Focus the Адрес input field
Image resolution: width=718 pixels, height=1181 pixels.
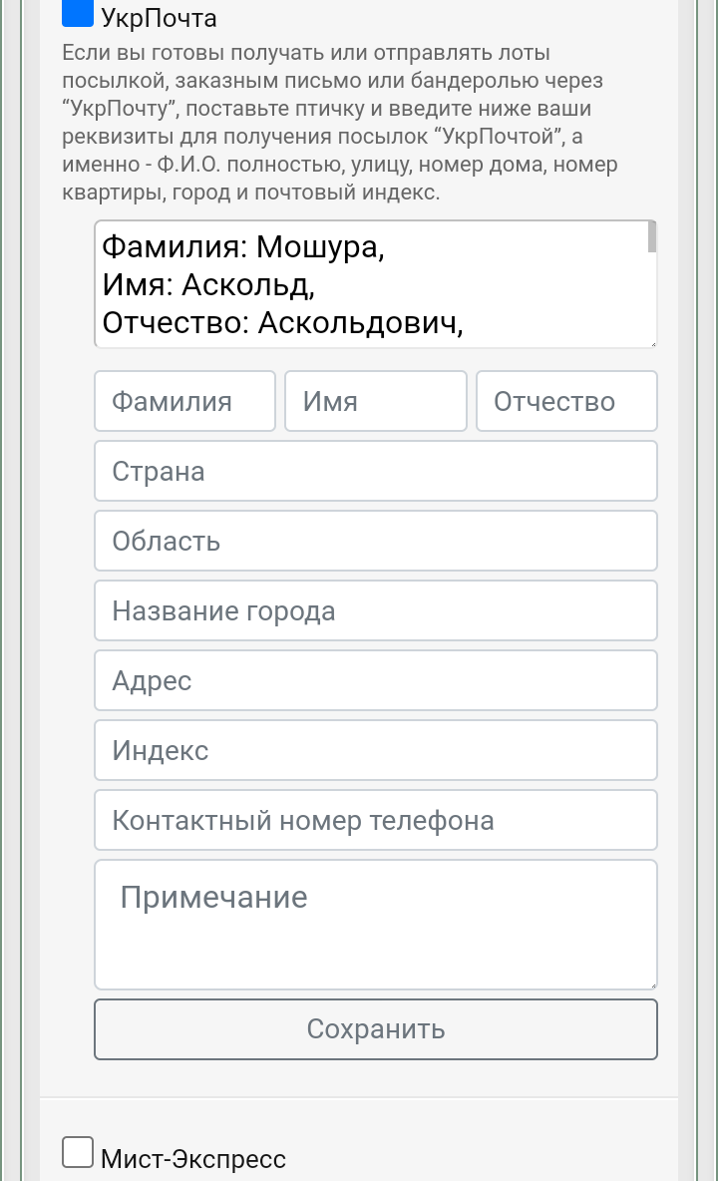click(x=376, y=681)
